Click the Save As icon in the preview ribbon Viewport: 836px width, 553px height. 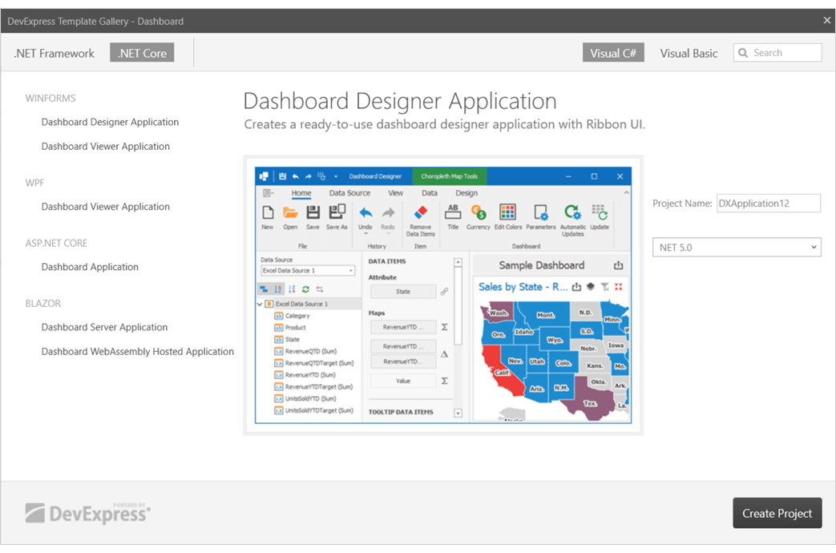pyautogui.click(x=337, y=213)
